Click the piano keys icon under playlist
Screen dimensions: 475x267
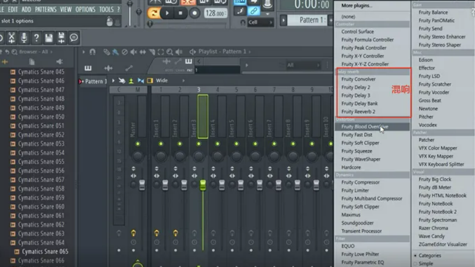(88, 68)
